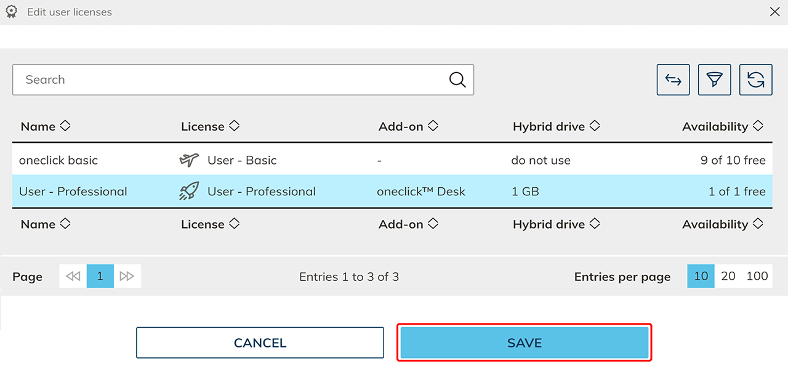The image size is (788, 377).
Task: Click the magnifying glass search icon
Action: (457, 80)
